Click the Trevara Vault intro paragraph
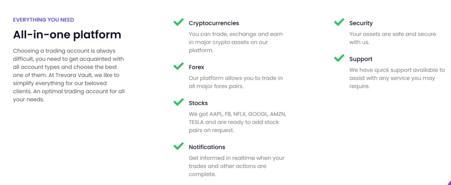 pos(69,75)
